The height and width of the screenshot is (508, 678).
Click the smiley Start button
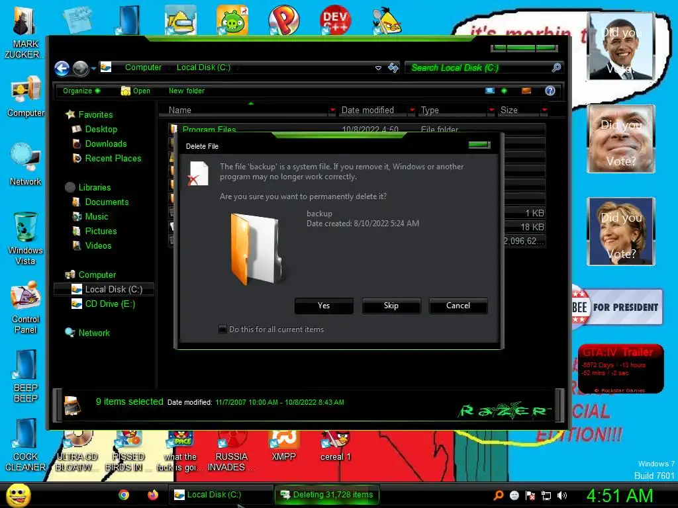[18, 495]
